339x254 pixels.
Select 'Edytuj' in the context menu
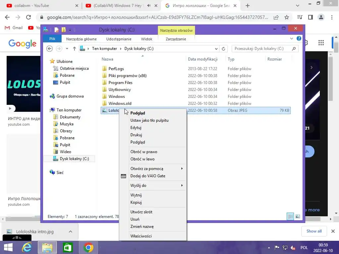(136, 128)
